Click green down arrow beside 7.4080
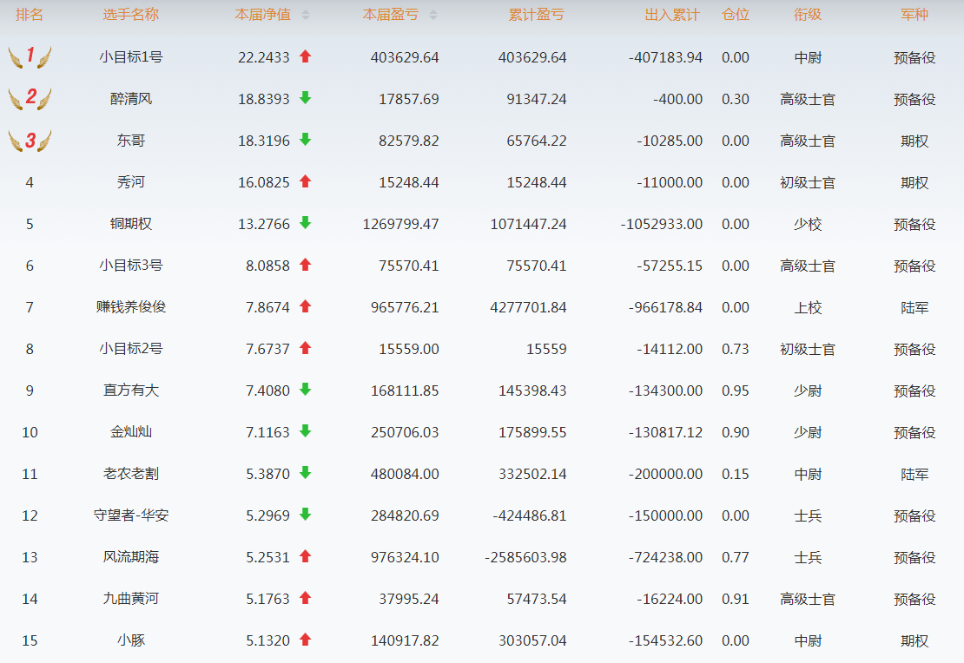Image resolution: width=964 pixels, height=663 pixels. click(x=305, y=390)
